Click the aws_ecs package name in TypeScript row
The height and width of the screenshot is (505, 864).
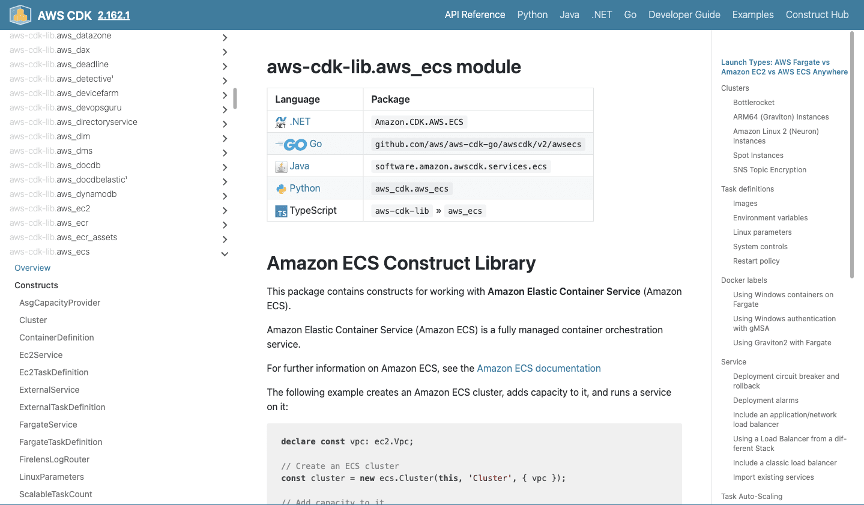coord(465,211)
